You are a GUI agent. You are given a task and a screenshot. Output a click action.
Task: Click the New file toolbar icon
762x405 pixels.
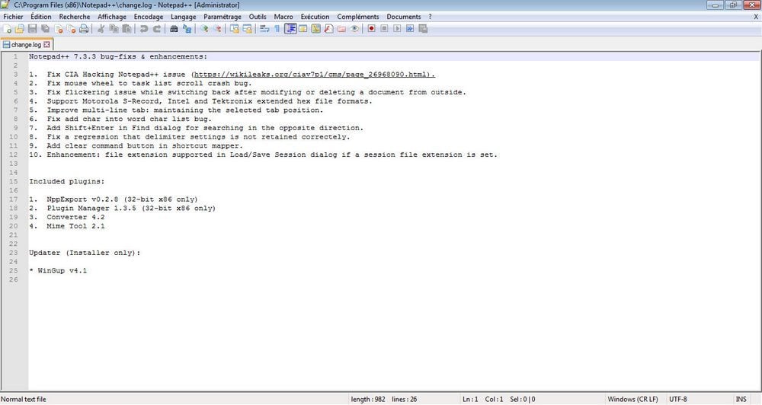click(8, 29)
